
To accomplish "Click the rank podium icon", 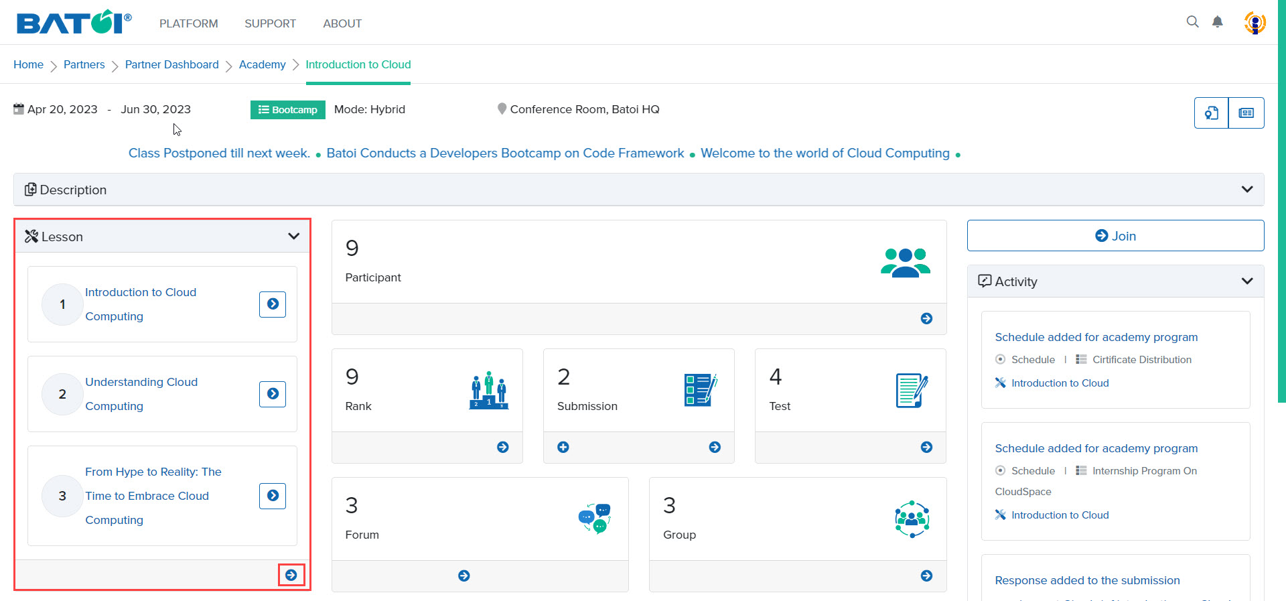I will 489,391.
